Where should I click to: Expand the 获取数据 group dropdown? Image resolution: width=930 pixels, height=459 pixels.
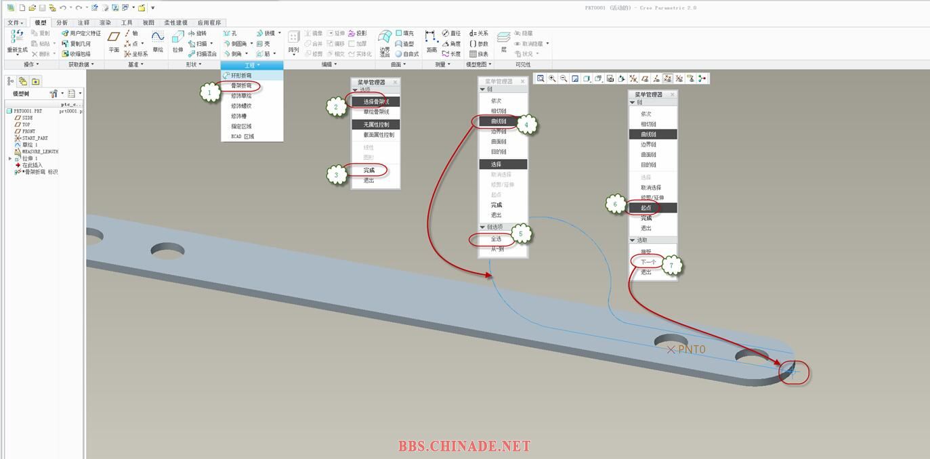81,64
